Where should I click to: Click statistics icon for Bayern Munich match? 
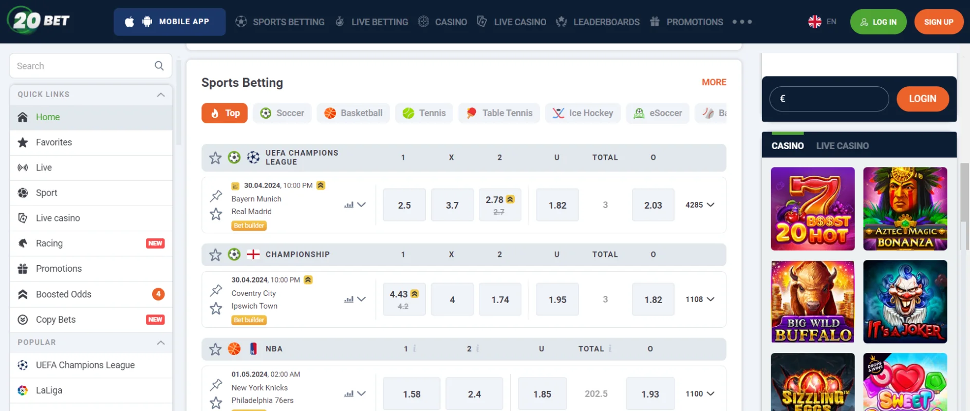click(349, 204)
